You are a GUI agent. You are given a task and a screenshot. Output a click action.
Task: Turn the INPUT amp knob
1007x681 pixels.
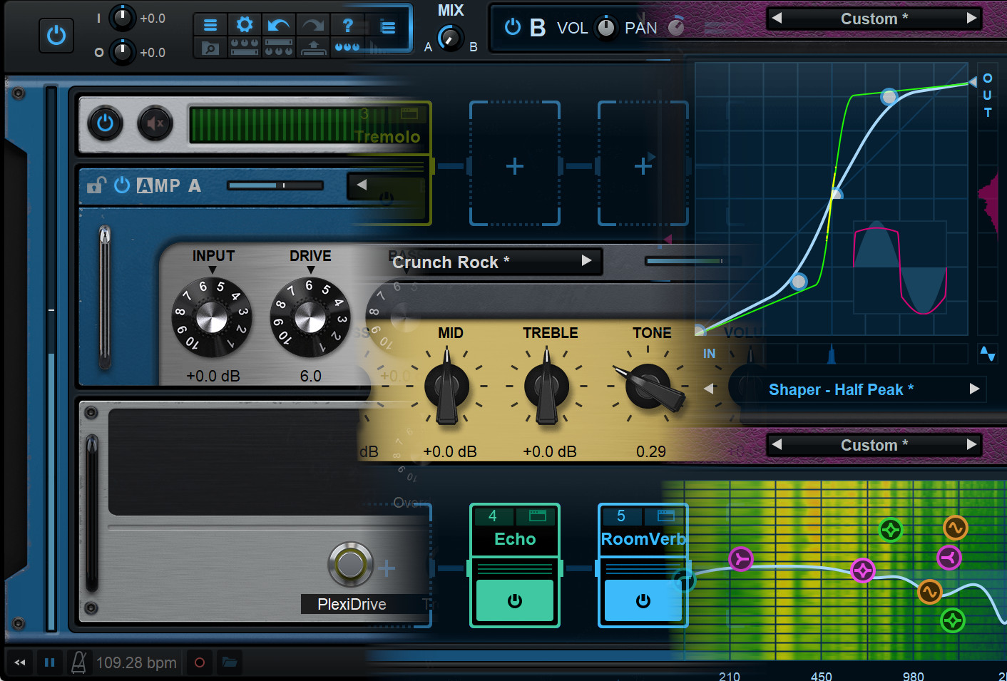click(212, 317)
